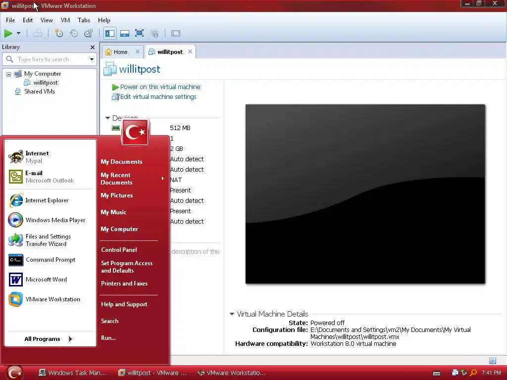Click the Revert to Snapshot toolbar icon

[x=74, y=33]
